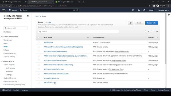Focus the roles table search field
The image size is (171, 96).
[x=78, y=31]
